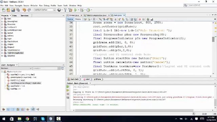Screen dimensions: 217x122
Task: Expand the Layout project node
Action: pos(2,33)
